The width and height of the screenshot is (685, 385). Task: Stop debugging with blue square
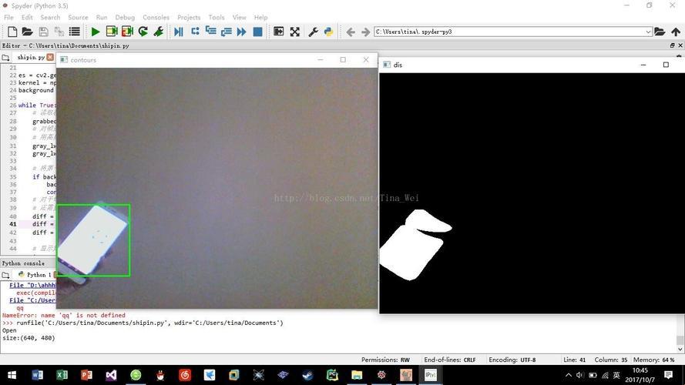(258, 32)
